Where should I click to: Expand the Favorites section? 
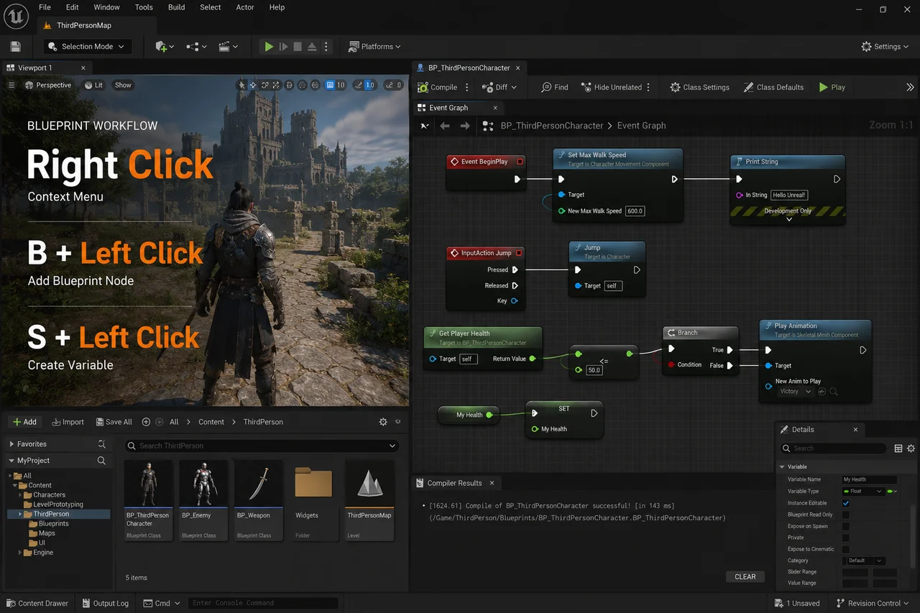[x=11, y=444]
